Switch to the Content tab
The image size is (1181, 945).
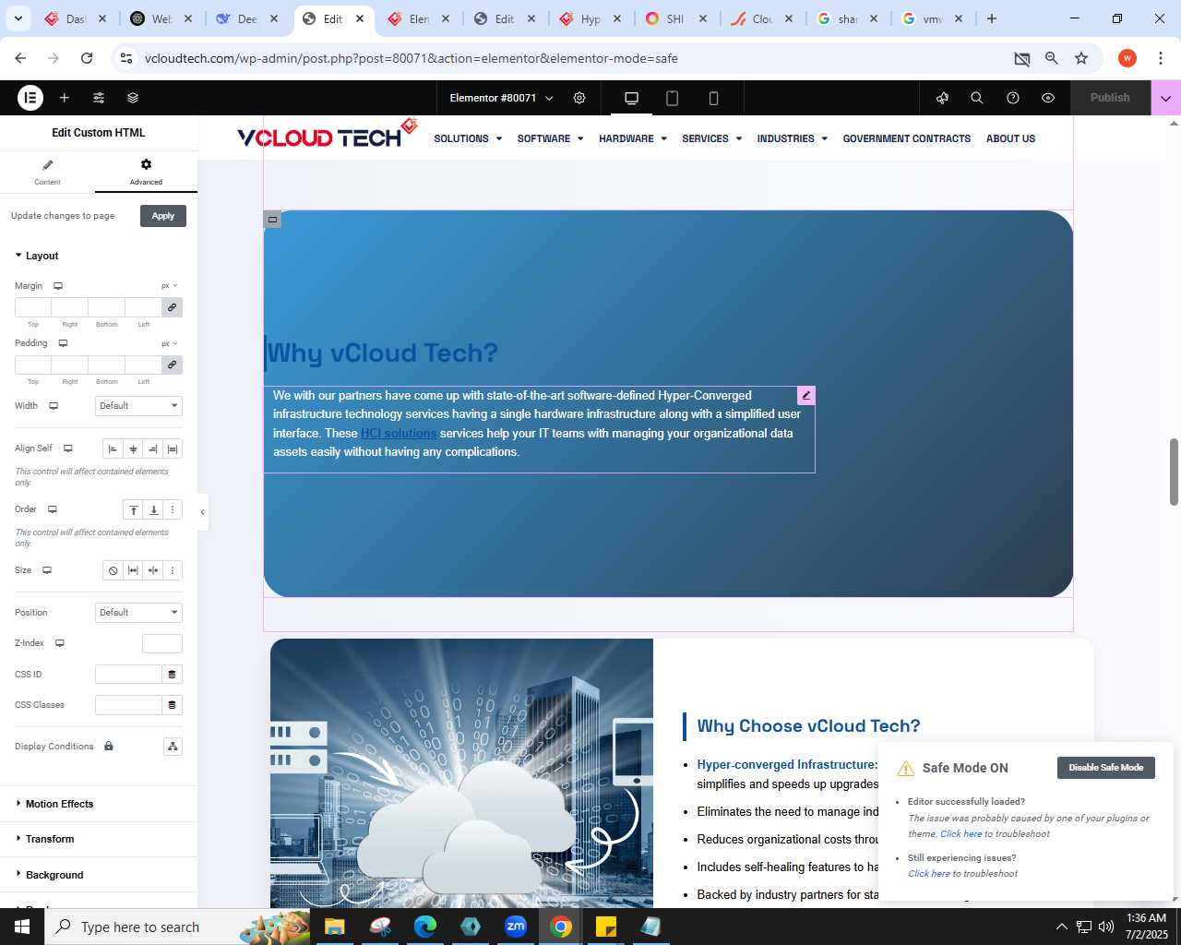(x=48, y=172)
